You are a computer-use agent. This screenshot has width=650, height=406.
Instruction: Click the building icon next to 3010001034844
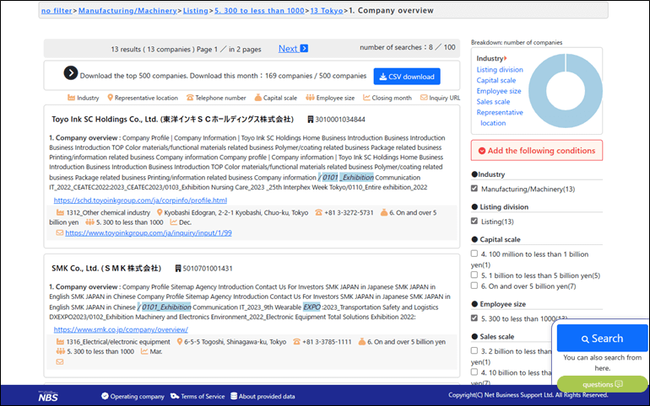[310, 120]
